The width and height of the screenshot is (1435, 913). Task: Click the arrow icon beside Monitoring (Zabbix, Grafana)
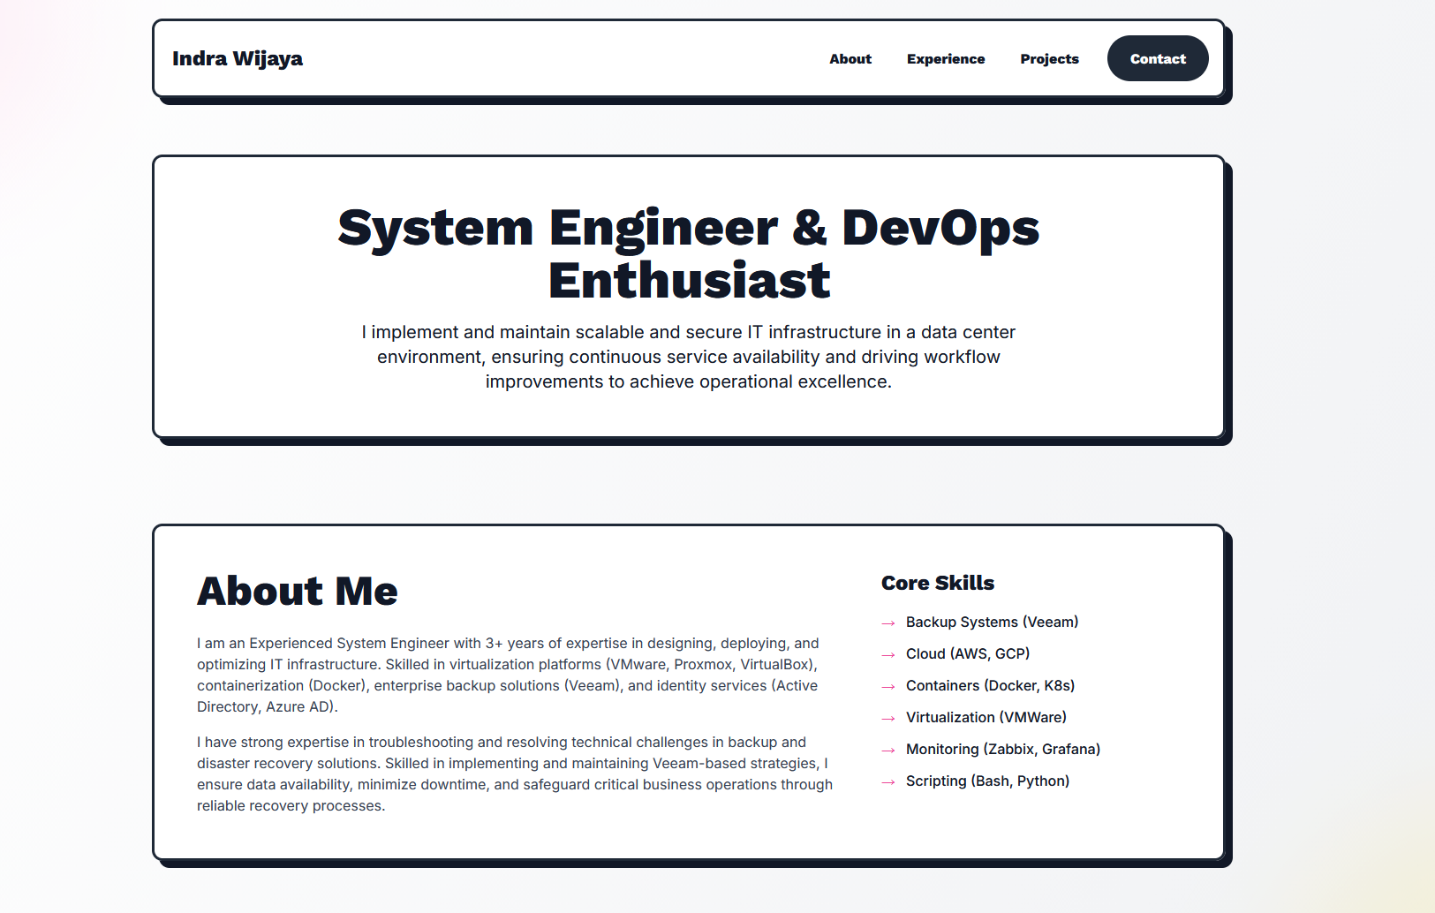click(x=888, y=750)
